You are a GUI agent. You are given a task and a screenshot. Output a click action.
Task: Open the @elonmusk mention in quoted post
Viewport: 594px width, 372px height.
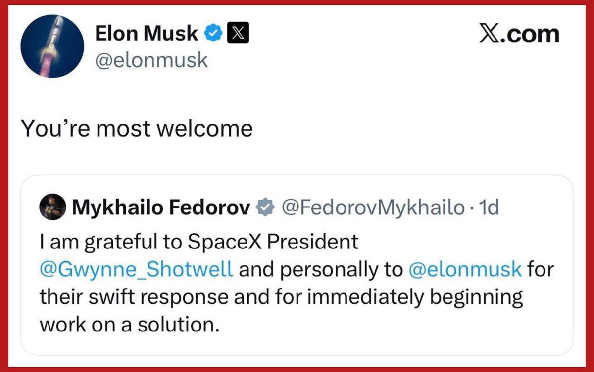click(x=466, y=270)
